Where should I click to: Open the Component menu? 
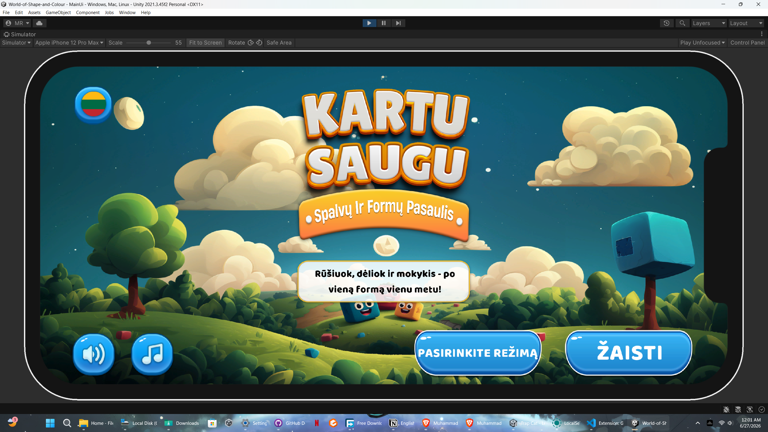(88, 12)
